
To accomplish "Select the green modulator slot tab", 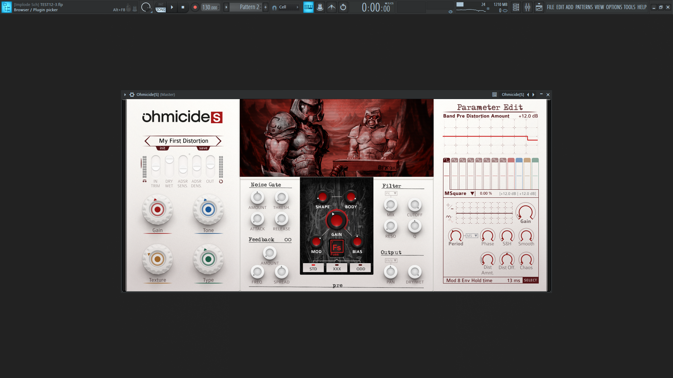I will (x=535, y=160).
